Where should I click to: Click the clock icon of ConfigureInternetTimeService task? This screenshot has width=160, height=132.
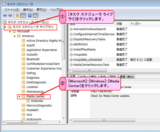[71, 34]
